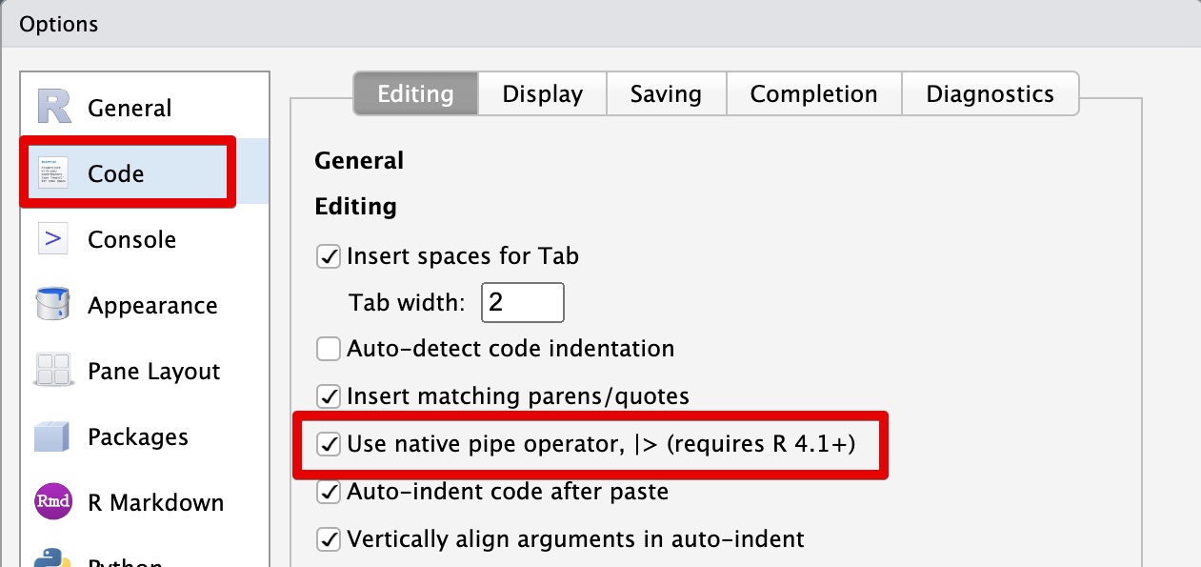Open Console settings via its icon
Image resolution: width=1201 pixels, height=567 pixels.
[52, 239]
